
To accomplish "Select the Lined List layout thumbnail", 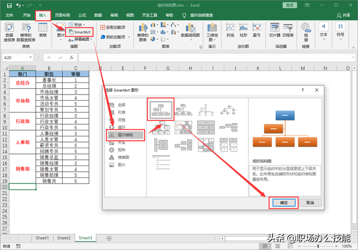I will (161, 162).
